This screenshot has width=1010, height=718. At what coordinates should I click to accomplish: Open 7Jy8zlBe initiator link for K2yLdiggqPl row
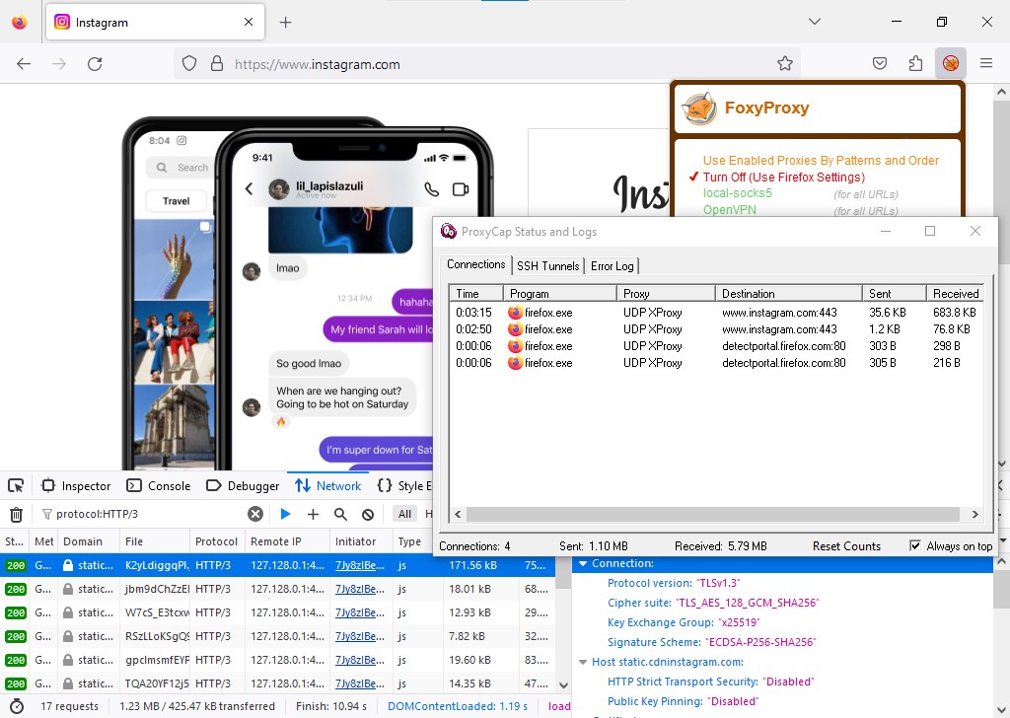(x=359, y=565)
